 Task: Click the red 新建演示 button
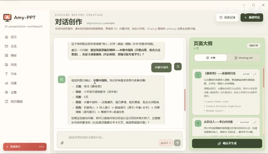[25, 147]
